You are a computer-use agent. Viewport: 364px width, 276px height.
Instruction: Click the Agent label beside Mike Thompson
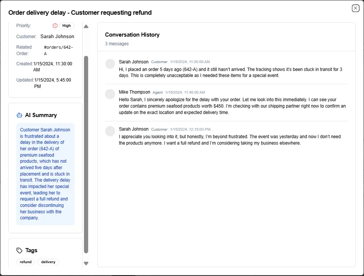pos(157,93)
